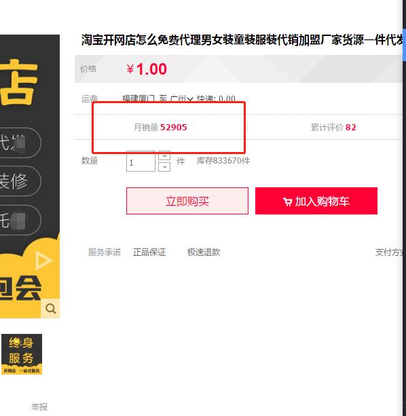This screenshot has width=406, height=416.
Task: Click the magnifier icon on product image
Action: (x=50, y=309)
